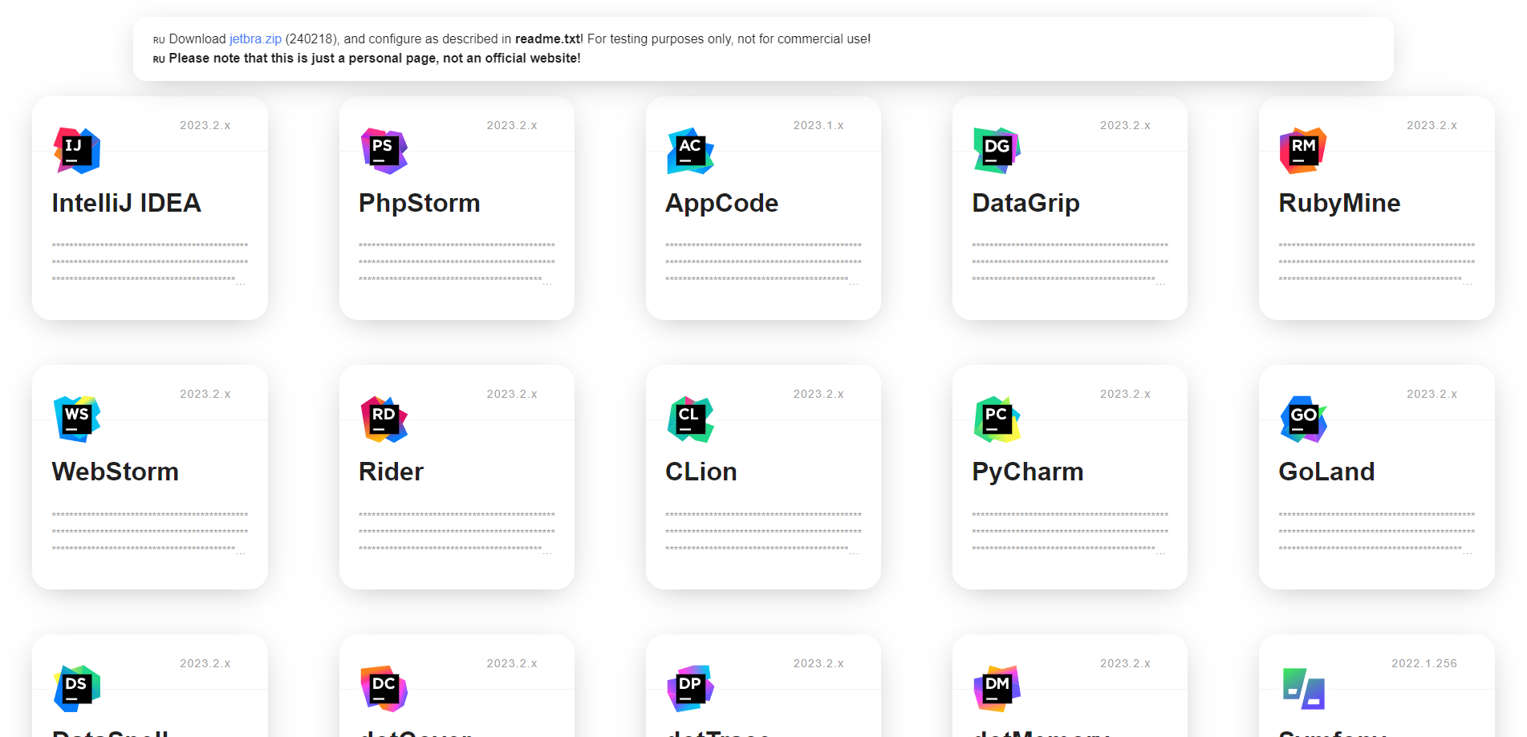Copy the masked license key under Rider
This screenshot has width=1527, height=737.
457,533
